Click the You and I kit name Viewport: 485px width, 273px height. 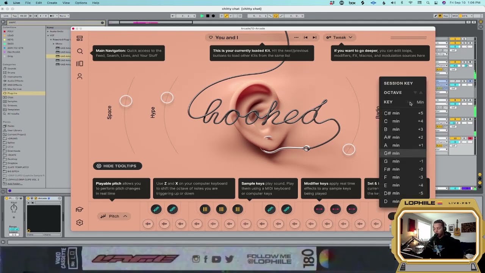(x=227, y=38)
